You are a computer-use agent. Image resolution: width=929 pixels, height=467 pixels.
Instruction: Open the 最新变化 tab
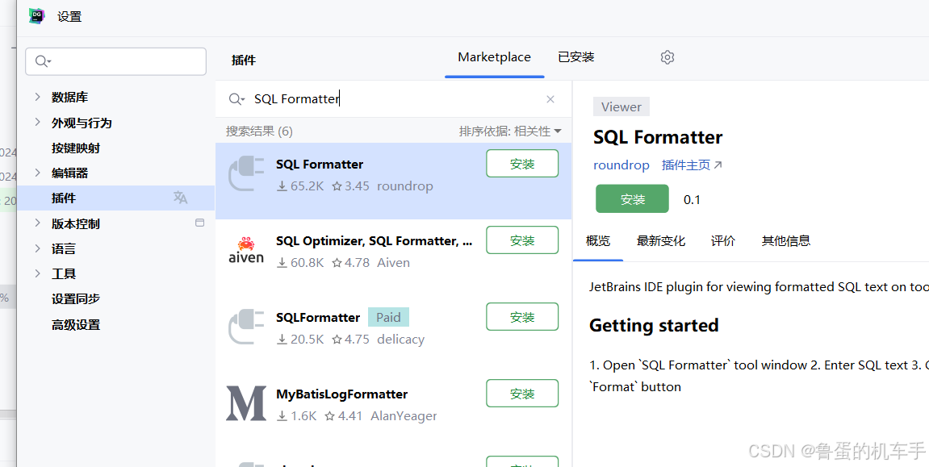point(660,241)
